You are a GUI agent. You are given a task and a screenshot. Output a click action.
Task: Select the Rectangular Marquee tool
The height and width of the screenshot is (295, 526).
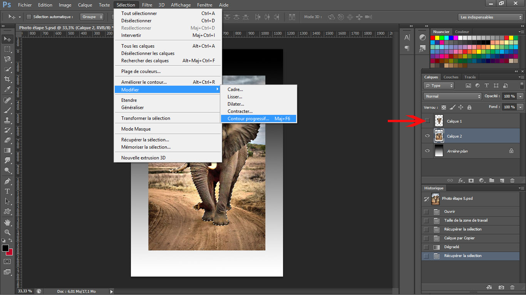pyautogui.click(x=7, y=49)
